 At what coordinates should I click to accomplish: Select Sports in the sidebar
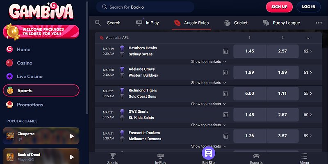point(41,91)
